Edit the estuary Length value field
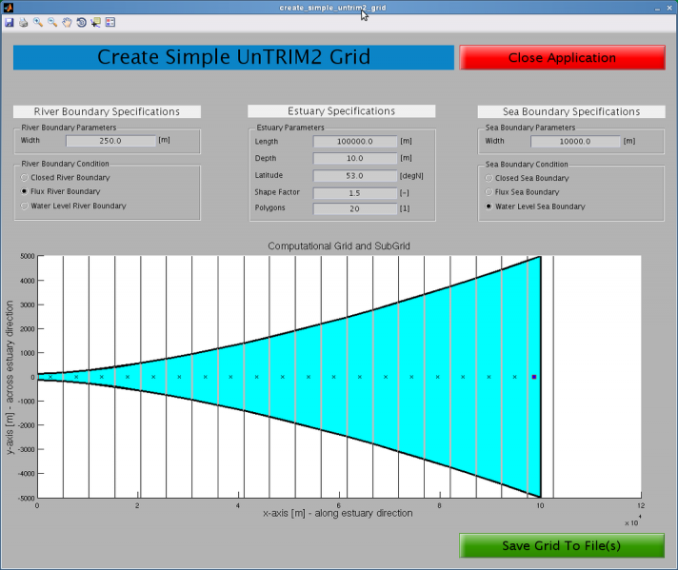This screenshot has width=678, height=570. pos(354,141)
